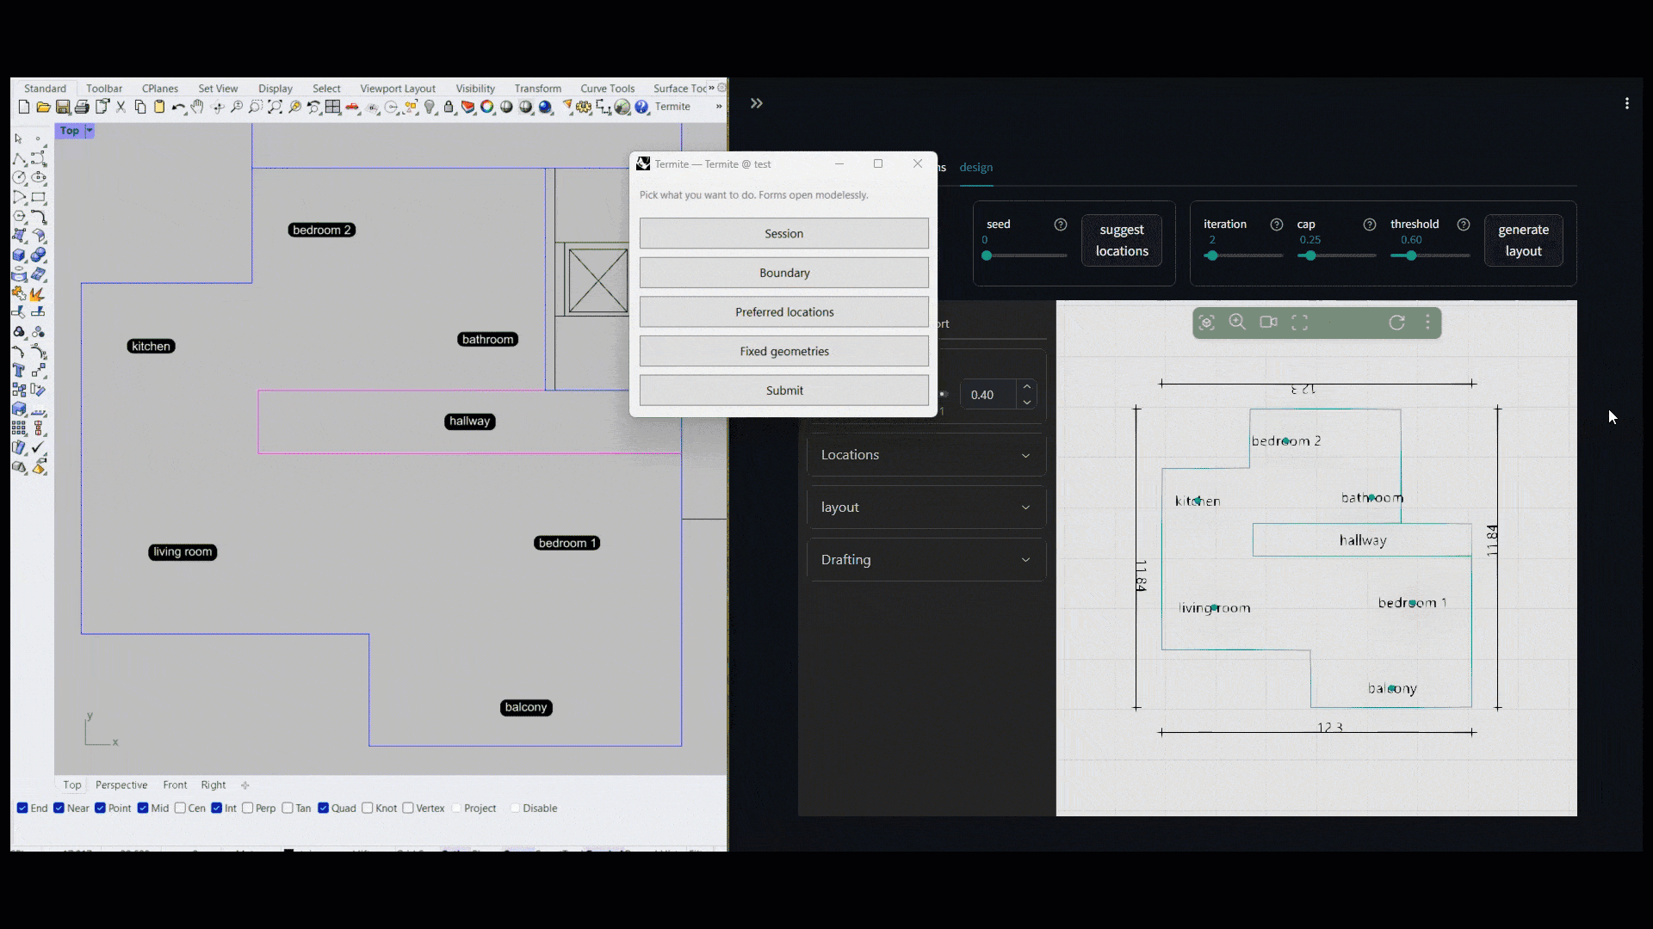Viewport: 1653px width, 929px height.
Task: Click the threshold slider handle
Action: pos(1411,255)
